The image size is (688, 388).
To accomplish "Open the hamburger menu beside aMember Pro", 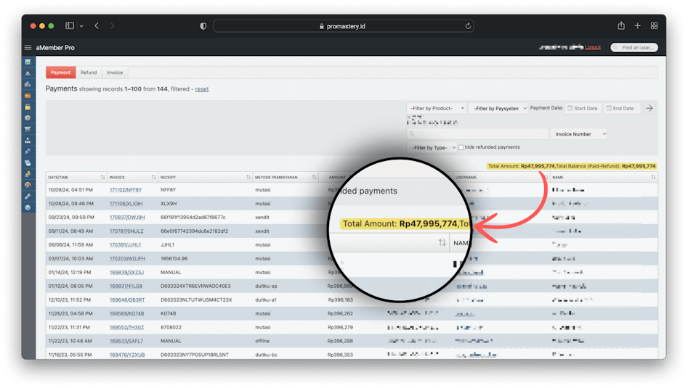I will point(28,48).
